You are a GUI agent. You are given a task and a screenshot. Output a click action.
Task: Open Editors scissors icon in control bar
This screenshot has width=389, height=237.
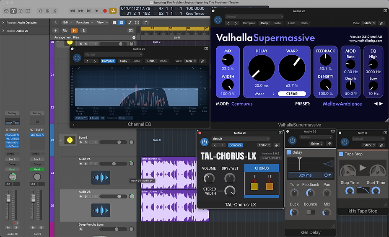54,11
